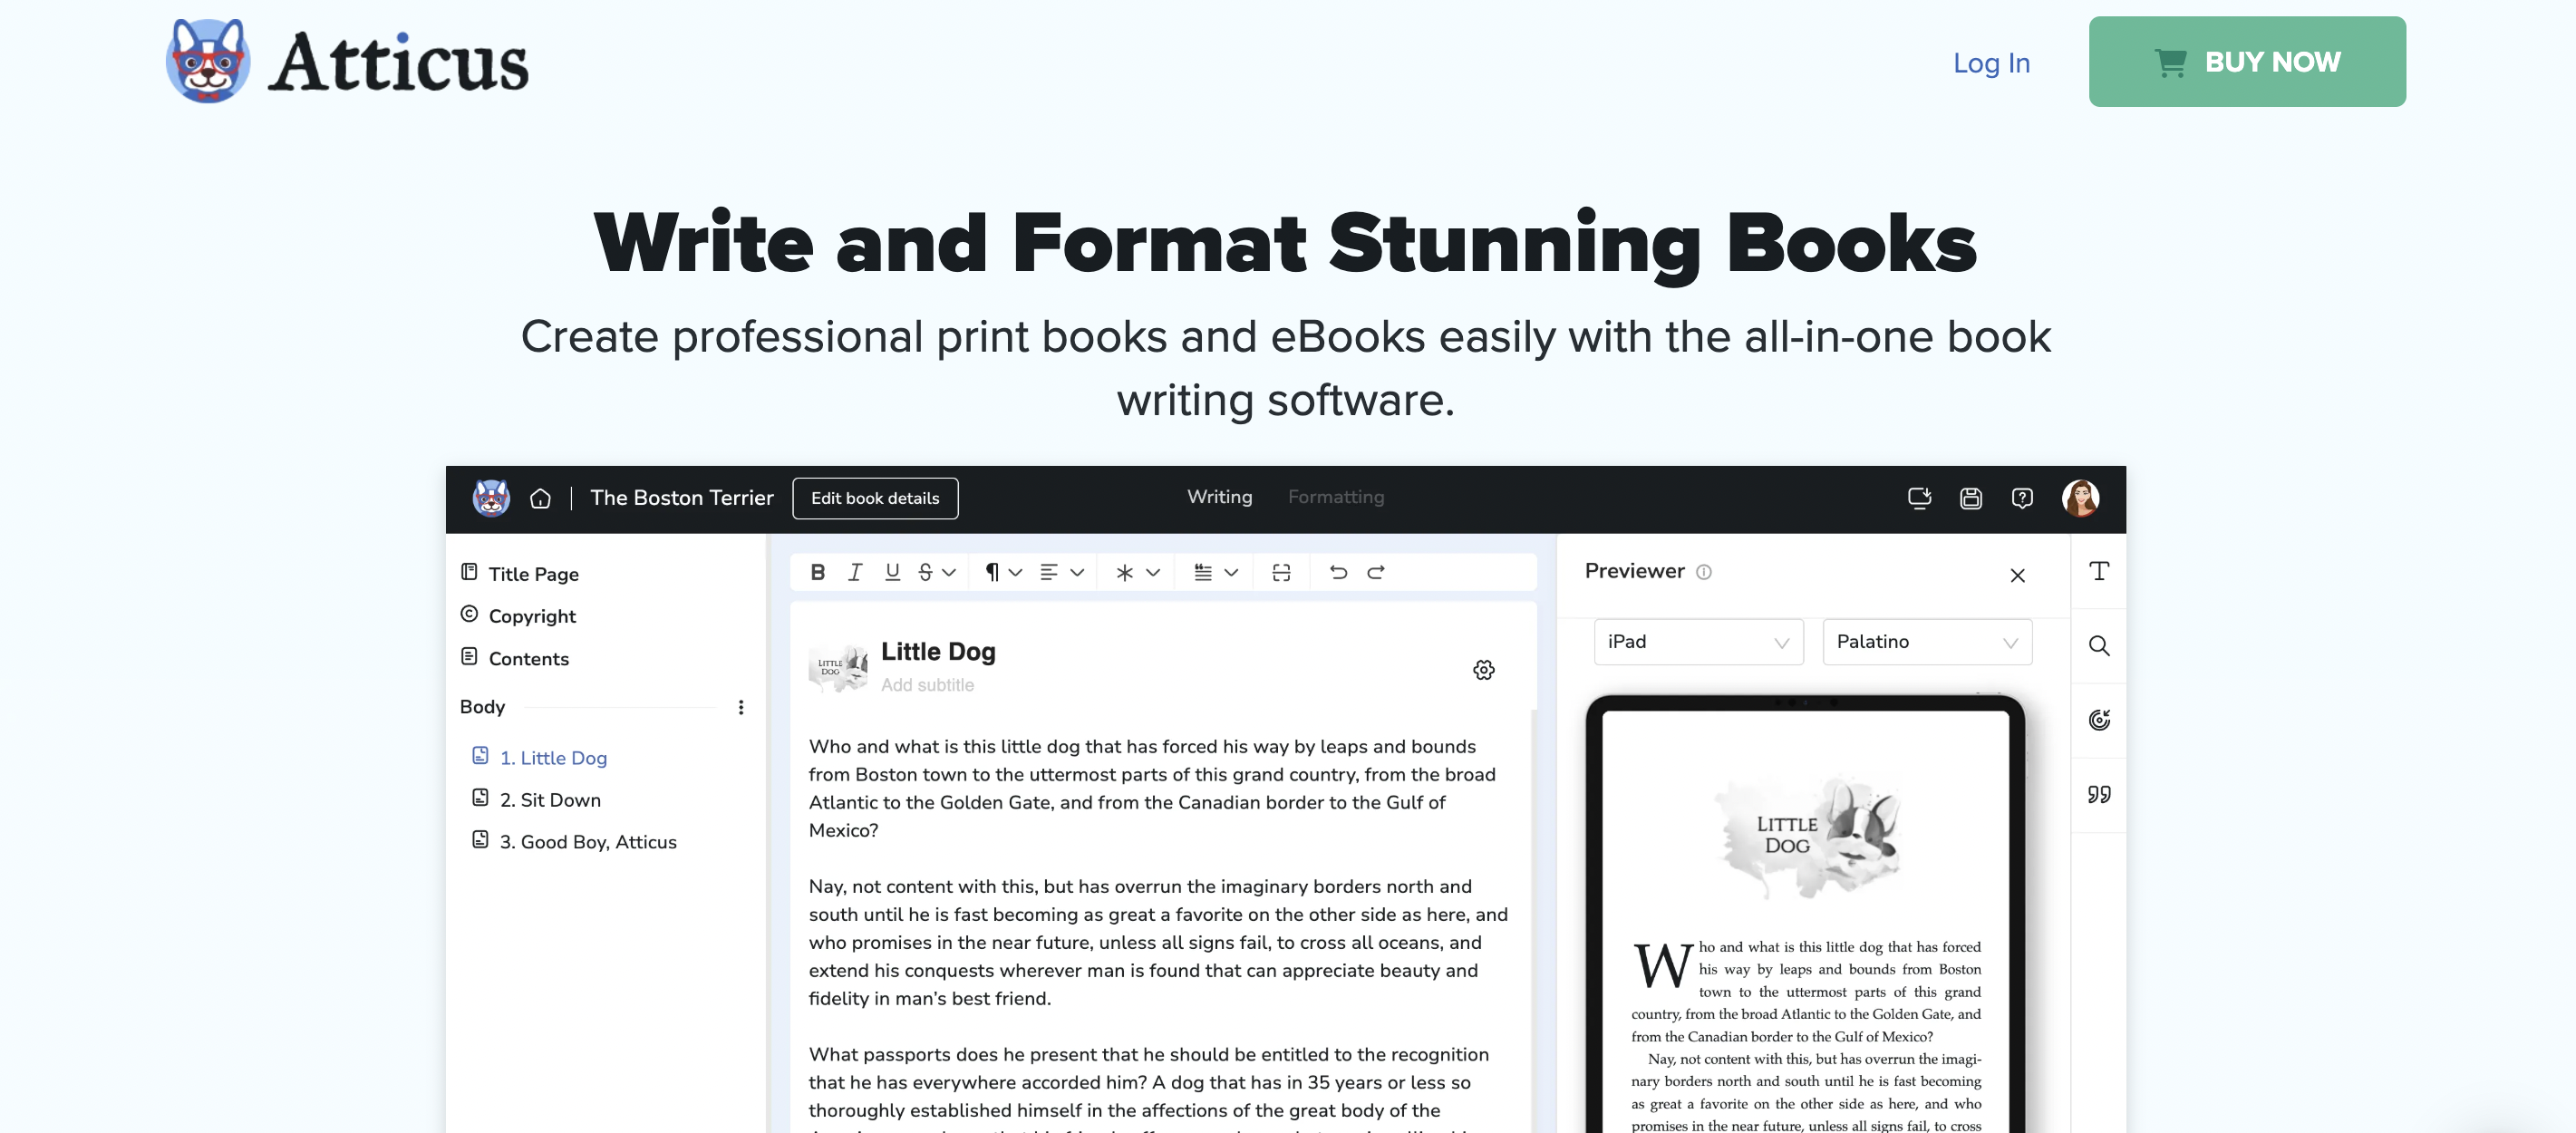Select chapter 2. Sit Down
Viewport: 2576px width, 1133px height.
(x=550, y=800)
